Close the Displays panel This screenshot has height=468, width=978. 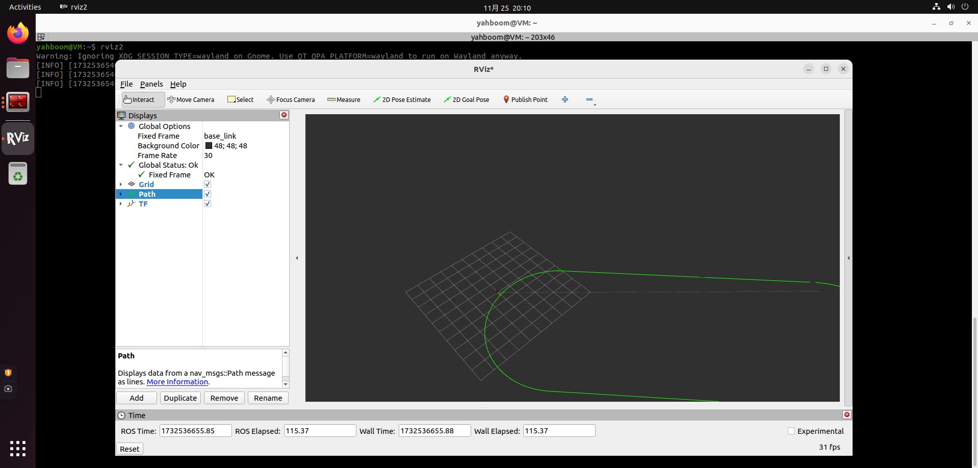[x=284, y=115]
